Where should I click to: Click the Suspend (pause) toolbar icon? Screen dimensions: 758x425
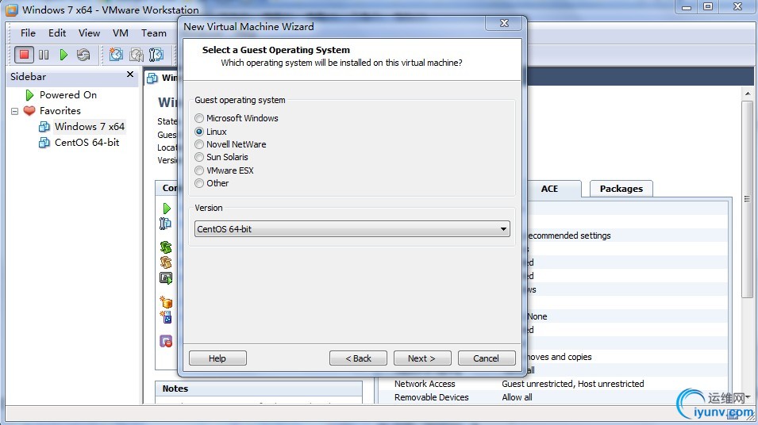[x=44, y=55]
